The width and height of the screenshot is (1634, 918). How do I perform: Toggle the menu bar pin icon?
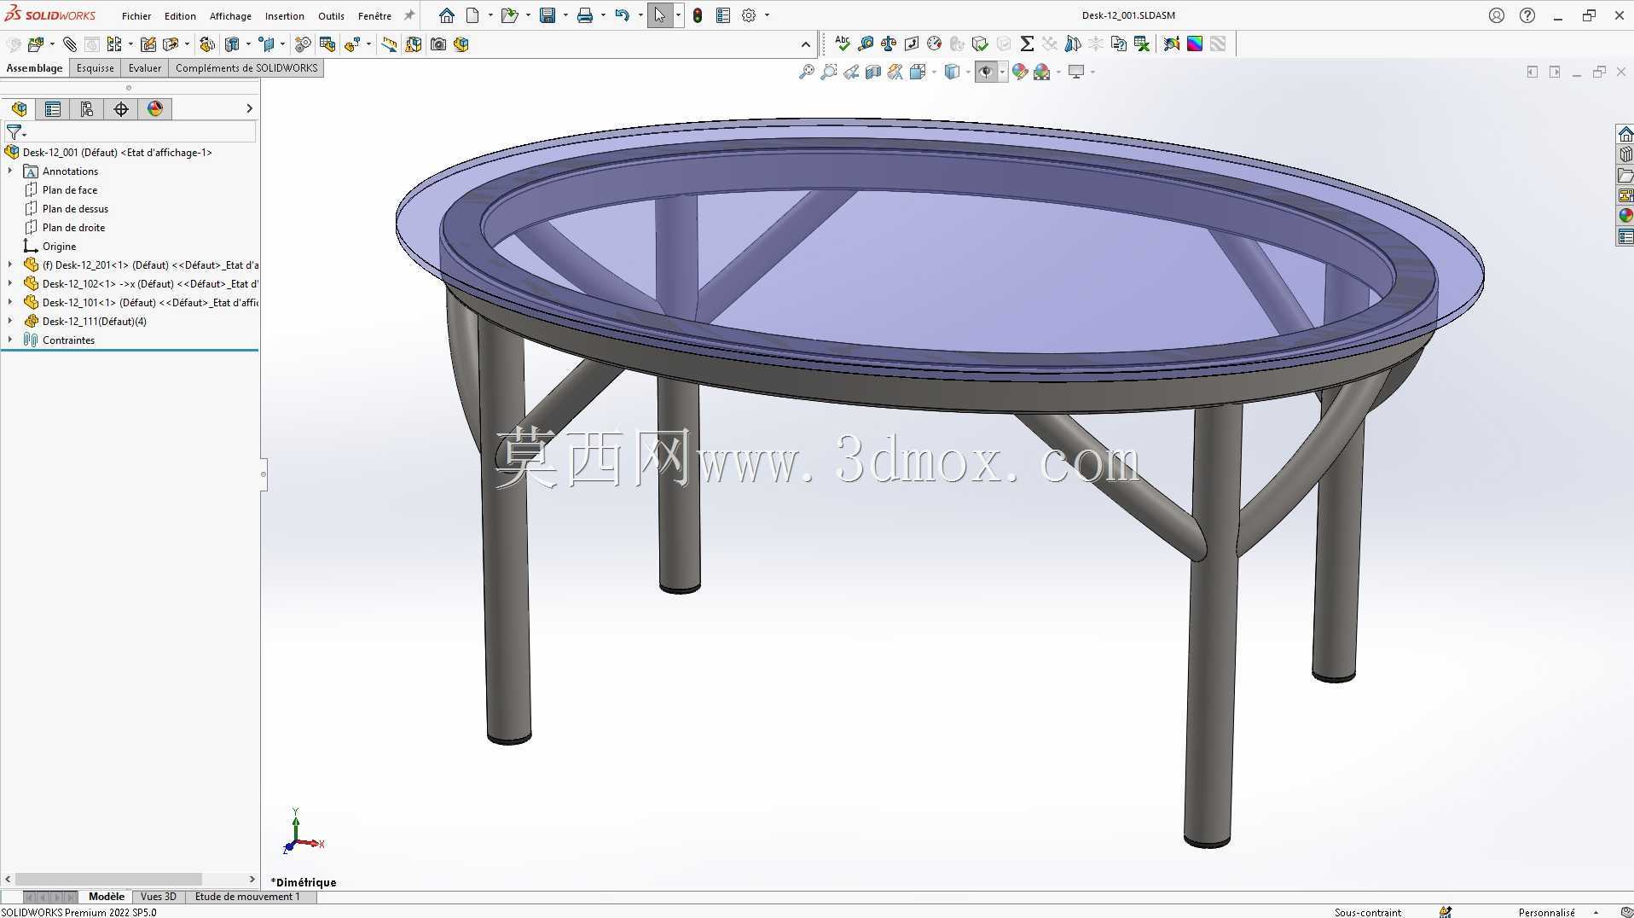(x=409, y=15)
